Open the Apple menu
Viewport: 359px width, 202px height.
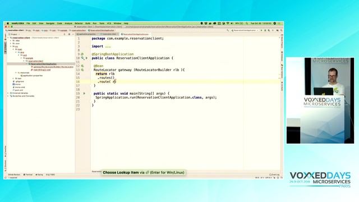[x=8, y=24]
